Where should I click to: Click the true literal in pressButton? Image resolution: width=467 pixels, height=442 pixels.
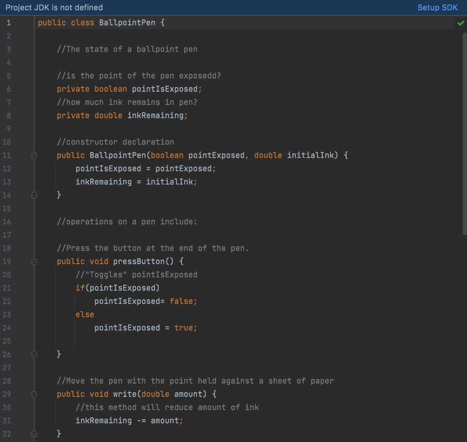click(186, 328)
